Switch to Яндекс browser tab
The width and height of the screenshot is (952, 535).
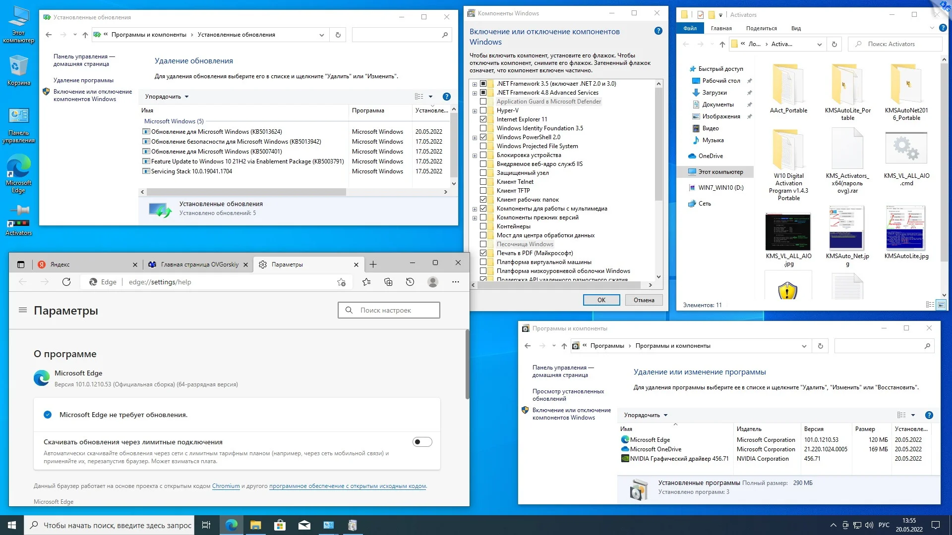click(x=87, y=265)
